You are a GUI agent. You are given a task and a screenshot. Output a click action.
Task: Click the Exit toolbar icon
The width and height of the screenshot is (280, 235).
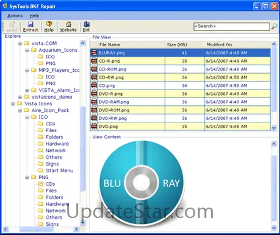86,27
